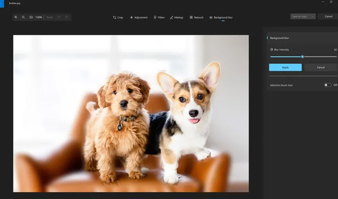Screen dimensions: 338x199
Task: Click the undo arrow icon
Action: 59,17
